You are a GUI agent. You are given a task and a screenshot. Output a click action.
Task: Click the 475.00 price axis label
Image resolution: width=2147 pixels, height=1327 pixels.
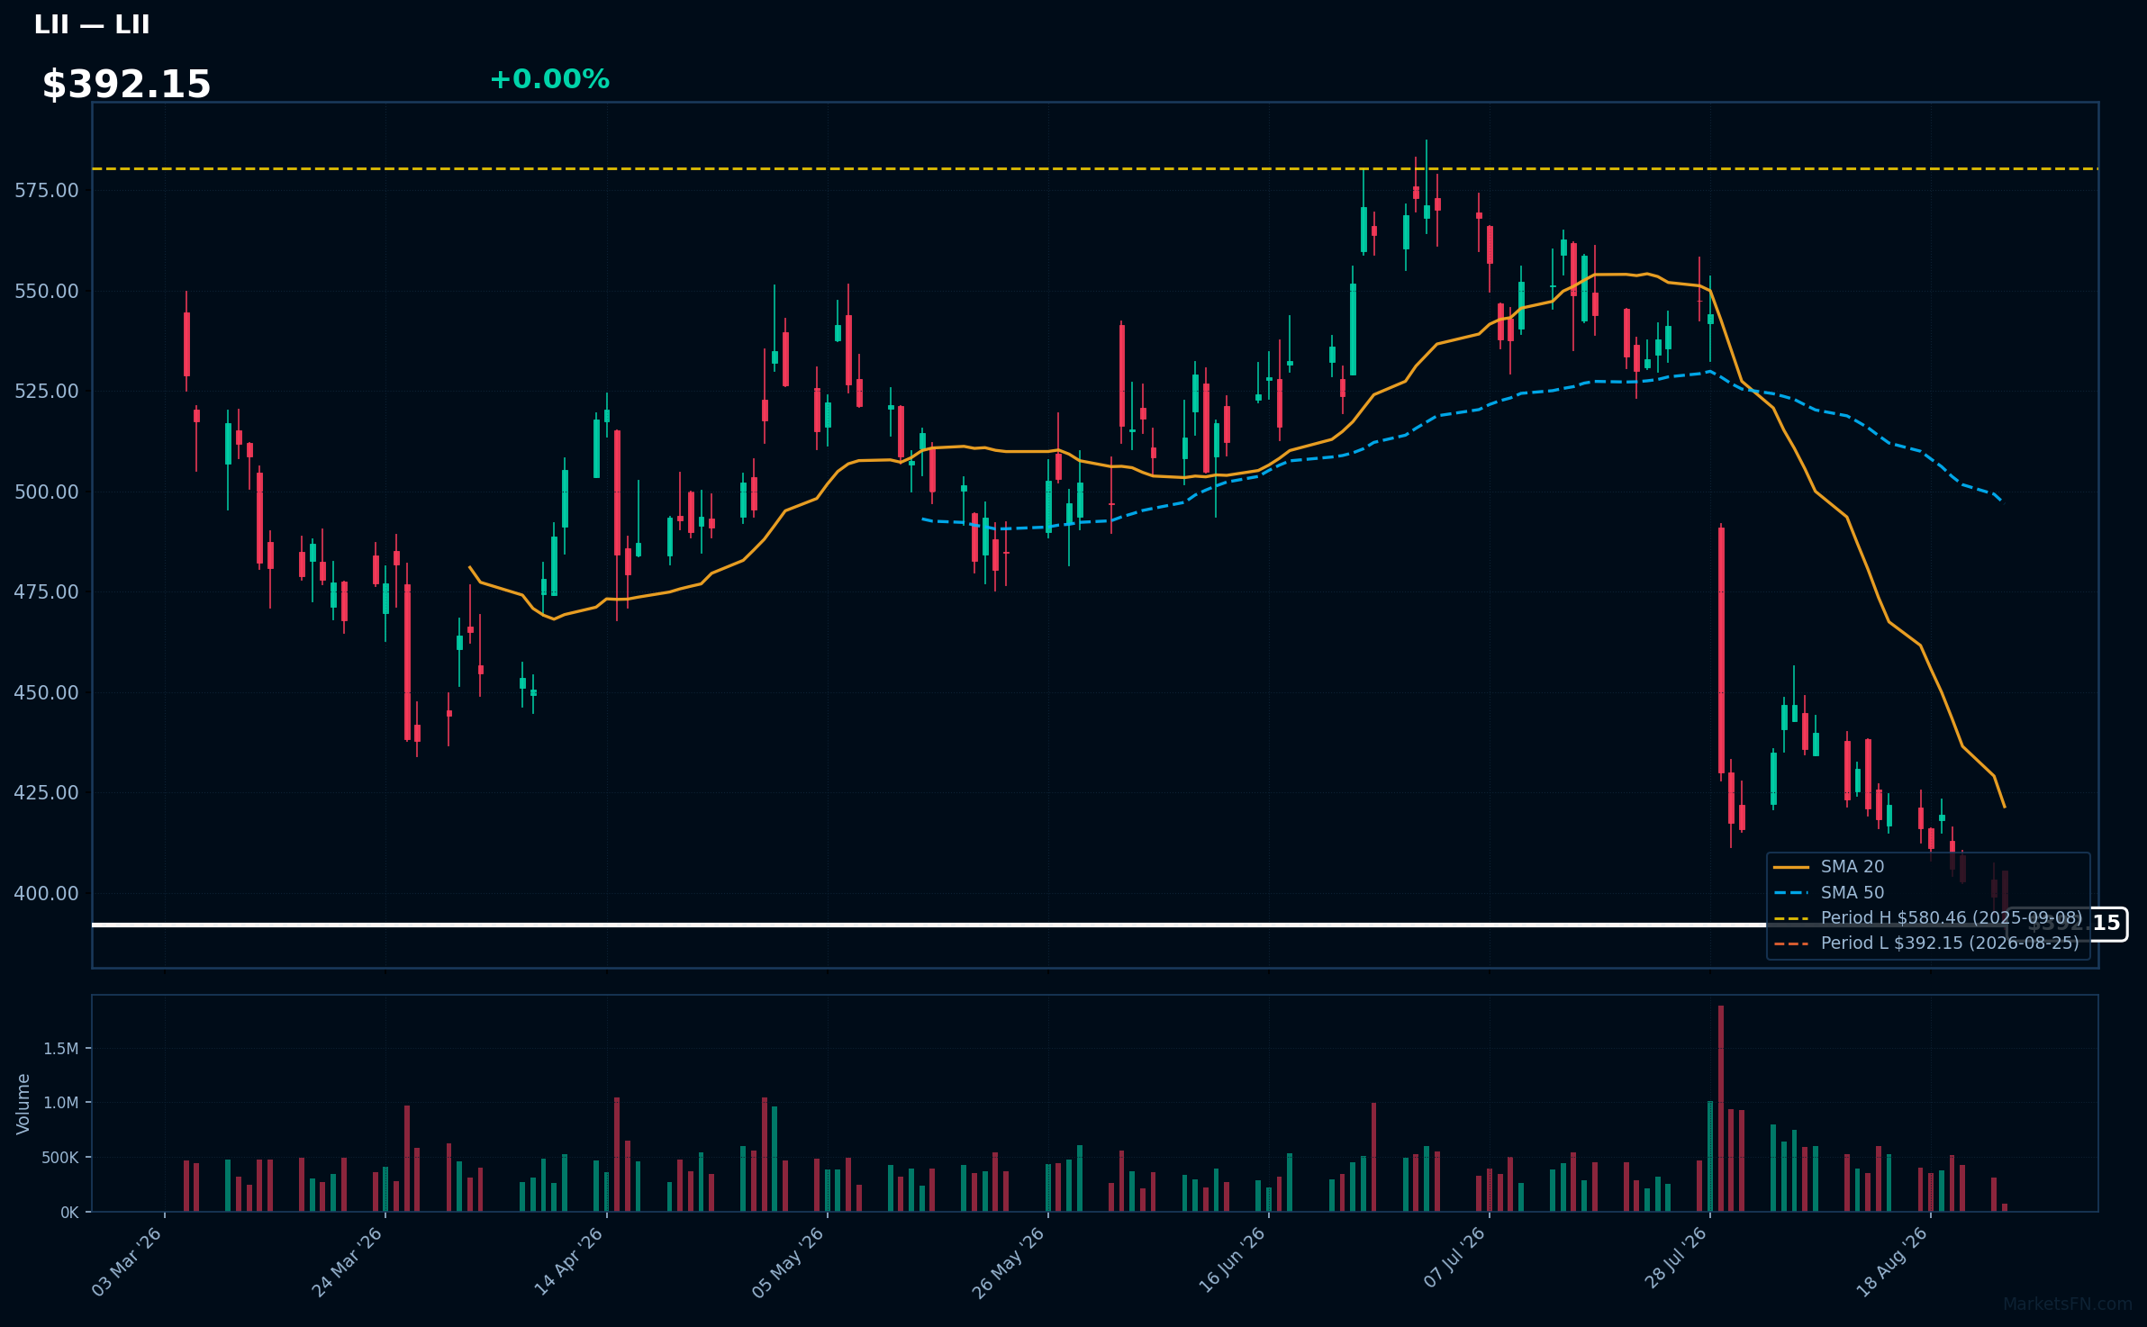[x=47, y=591]
